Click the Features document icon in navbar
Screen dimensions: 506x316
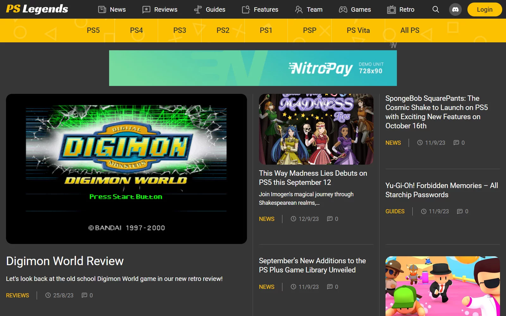[246, 9]
